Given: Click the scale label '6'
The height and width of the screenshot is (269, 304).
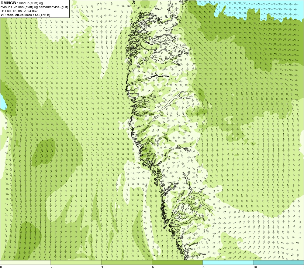Looking at the screenshot, I should pyautogui.click(x=153, y=267).
